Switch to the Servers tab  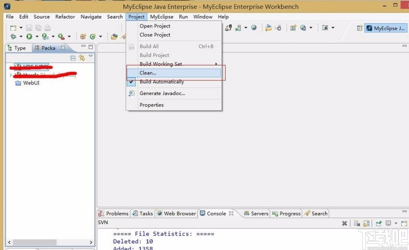(256, 213)
